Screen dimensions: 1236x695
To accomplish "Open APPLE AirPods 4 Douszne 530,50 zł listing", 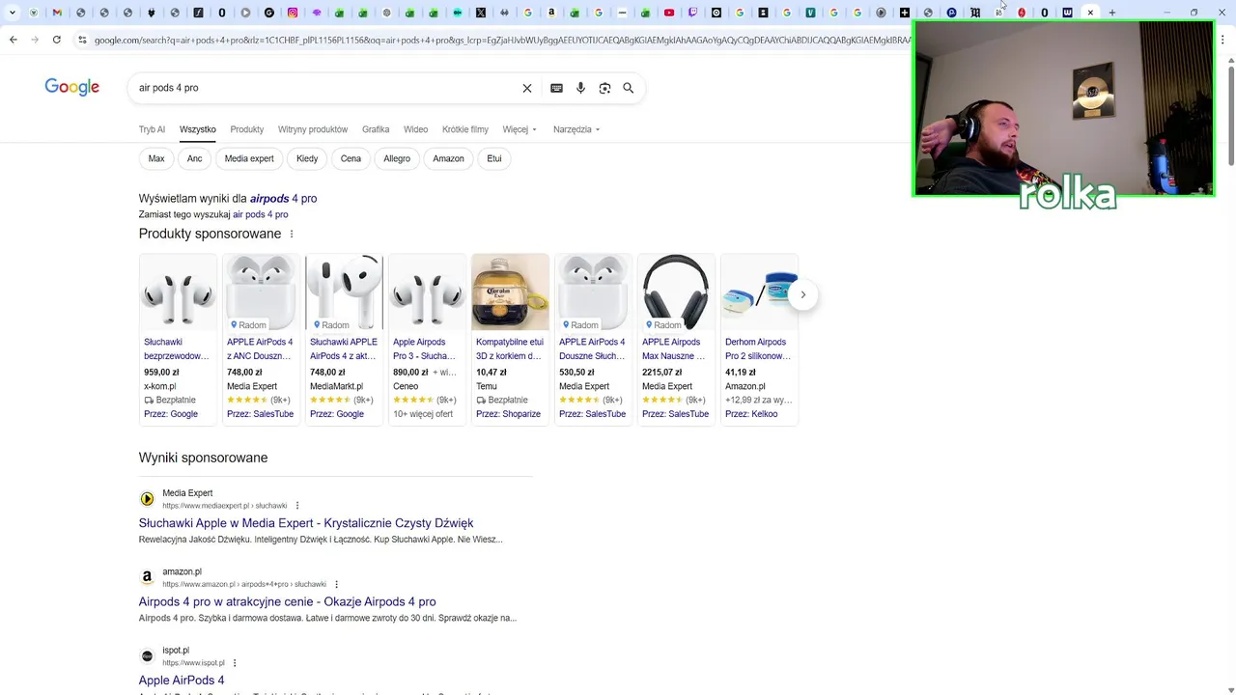I will point(592,348).
